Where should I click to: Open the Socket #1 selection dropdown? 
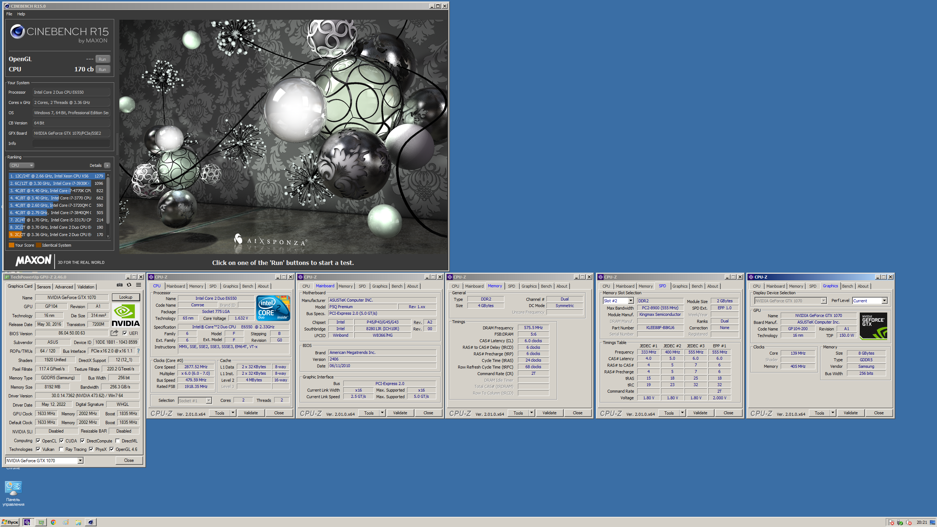195,400
